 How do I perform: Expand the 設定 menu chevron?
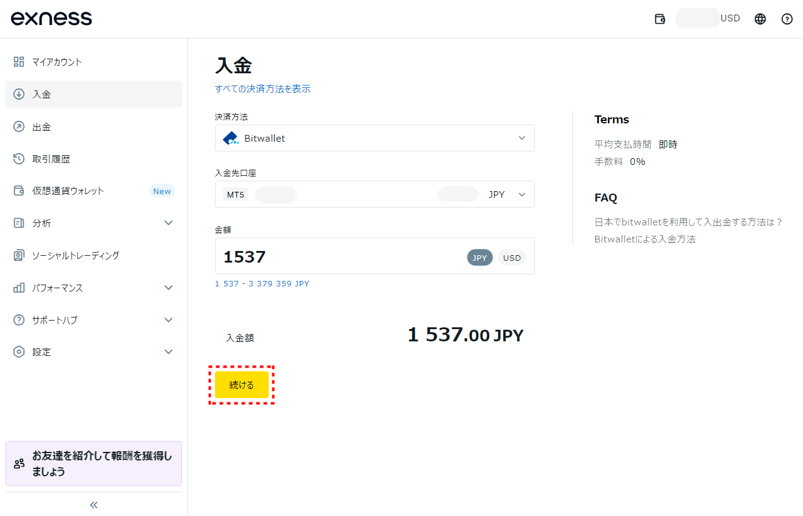tap(169, 352)
